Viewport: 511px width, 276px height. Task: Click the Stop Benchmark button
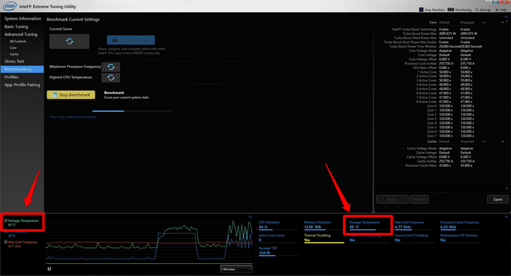click(71, 95)
